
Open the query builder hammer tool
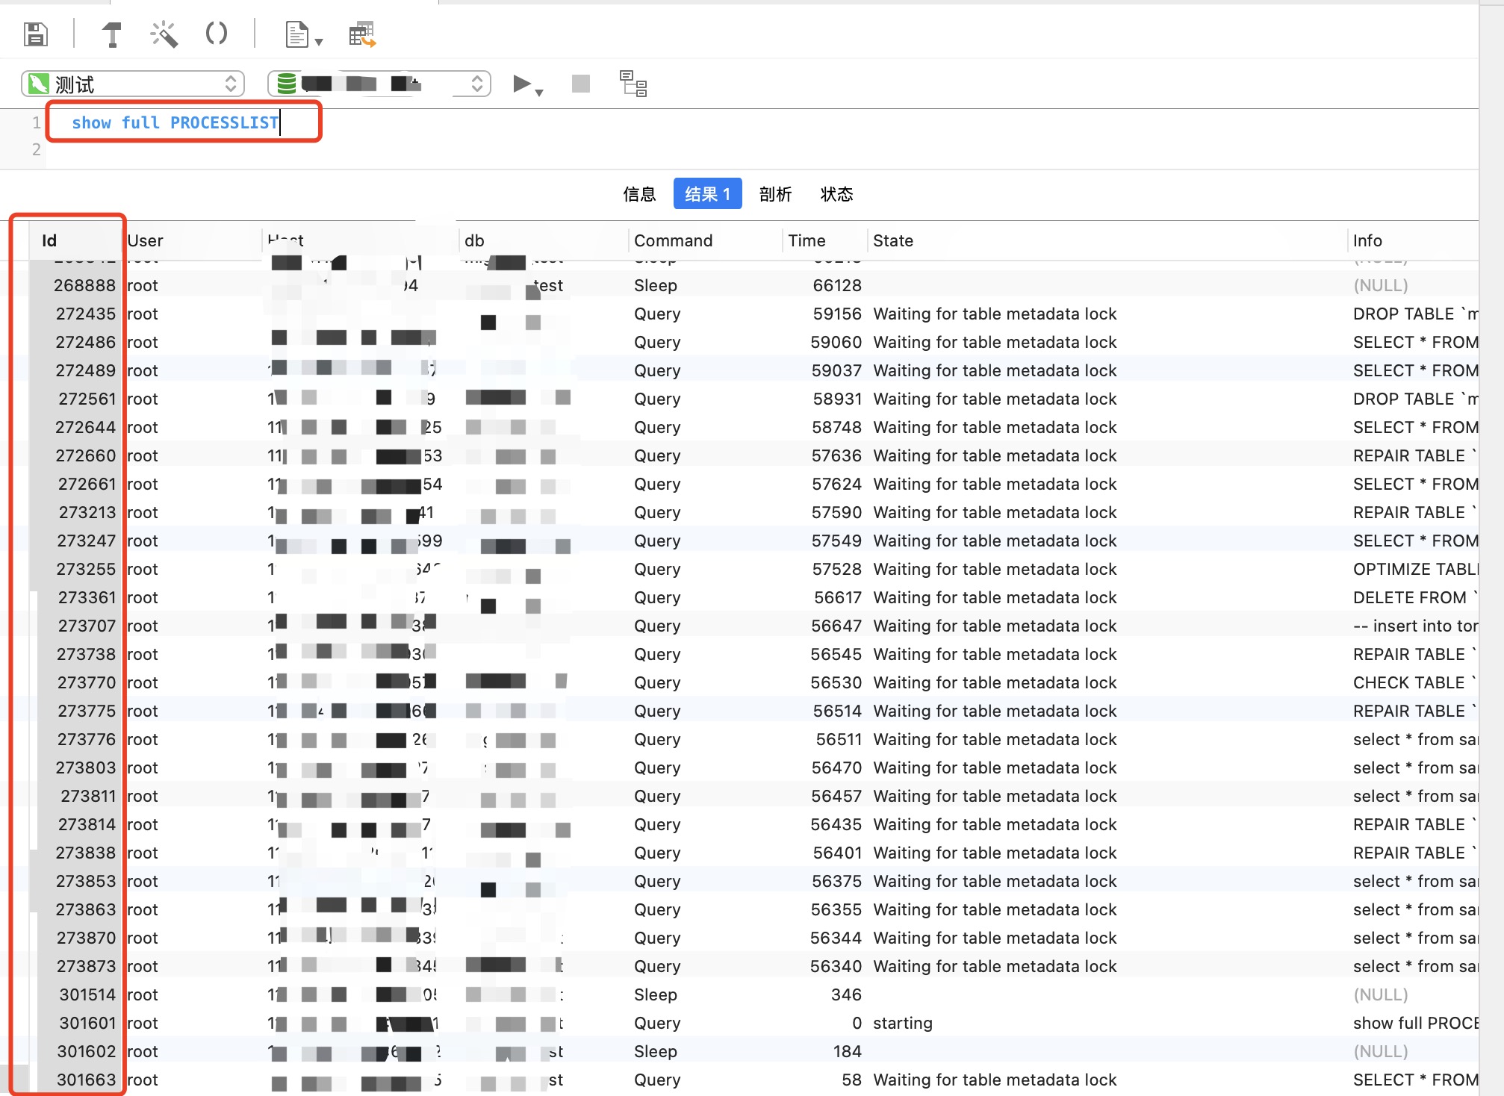112,34
